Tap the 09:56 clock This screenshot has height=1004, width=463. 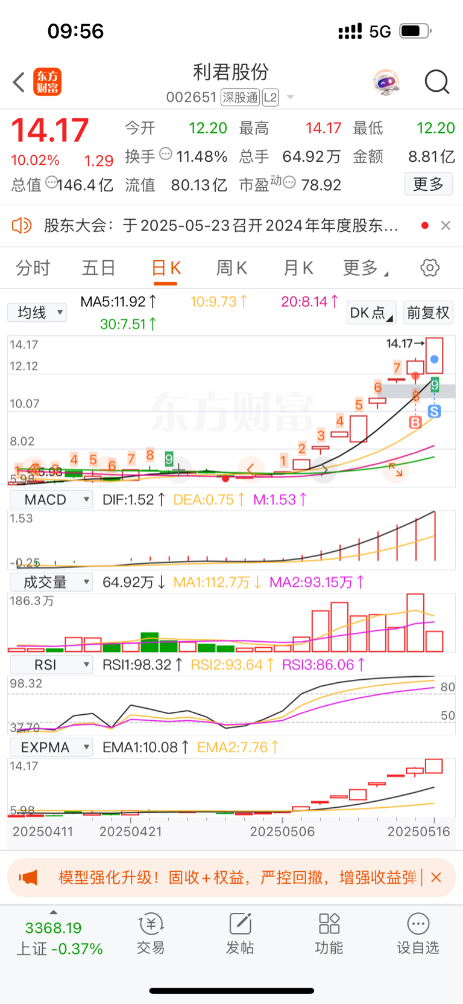[x=75, y=31]
